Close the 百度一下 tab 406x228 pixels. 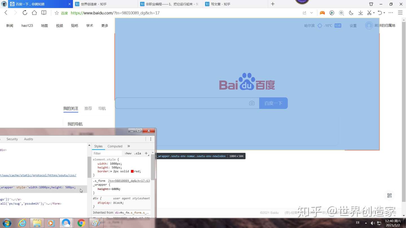pos(70,4)
